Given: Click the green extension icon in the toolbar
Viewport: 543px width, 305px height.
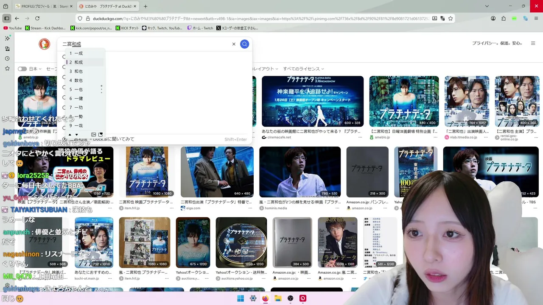Looking at the screenshot, I should click(x=514, y=18).
